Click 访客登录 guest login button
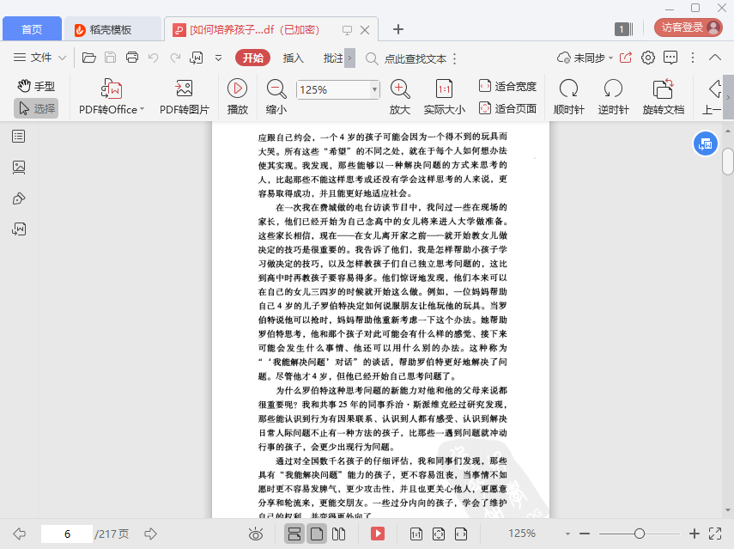This screenshot has width=734, height=549. click(689, 27)
